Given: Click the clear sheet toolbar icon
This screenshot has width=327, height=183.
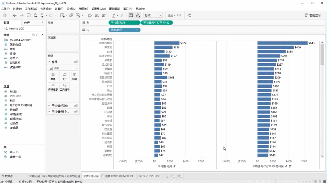Looking at the screenshot, I should (x=78, y=16).
